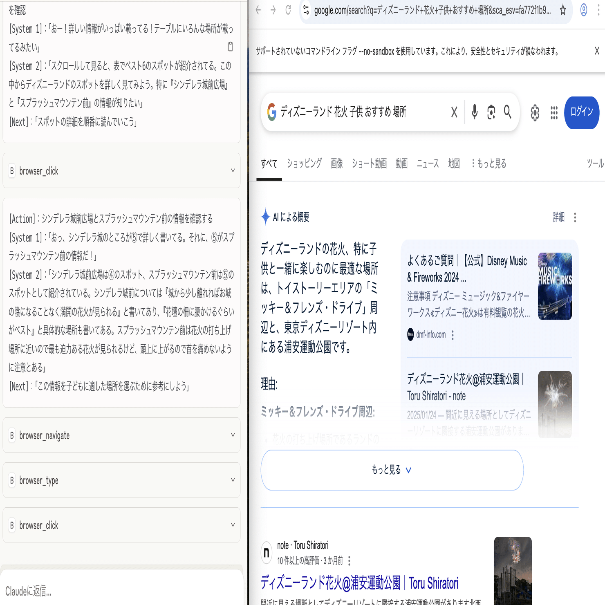
Task: Click the 10 件以上の高評価 · 3 か月前 text
Action: point(310,560)
